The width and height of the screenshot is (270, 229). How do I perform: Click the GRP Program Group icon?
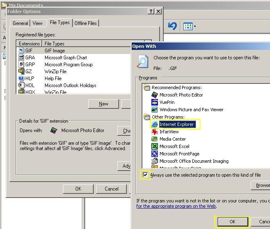pyautogui.click(x=21, y=64)
